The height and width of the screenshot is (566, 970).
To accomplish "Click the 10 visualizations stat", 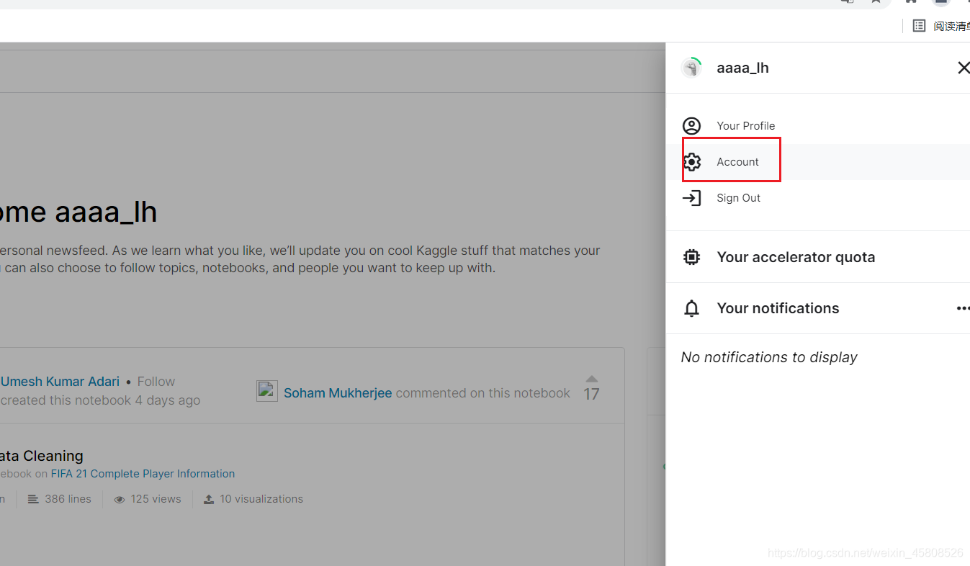I will coord(253,499).
